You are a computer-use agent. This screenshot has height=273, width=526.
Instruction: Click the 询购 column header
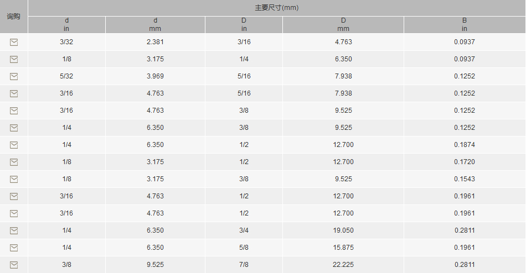click(14, 17)
